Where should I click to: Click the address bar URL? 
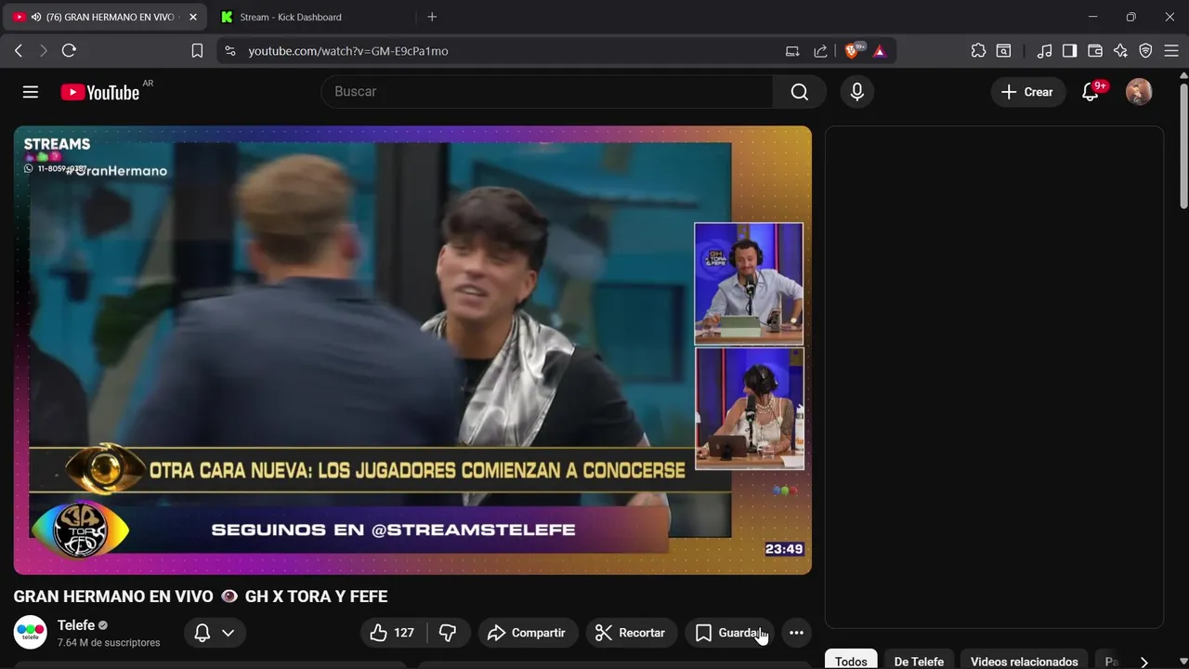pos(348,51)
